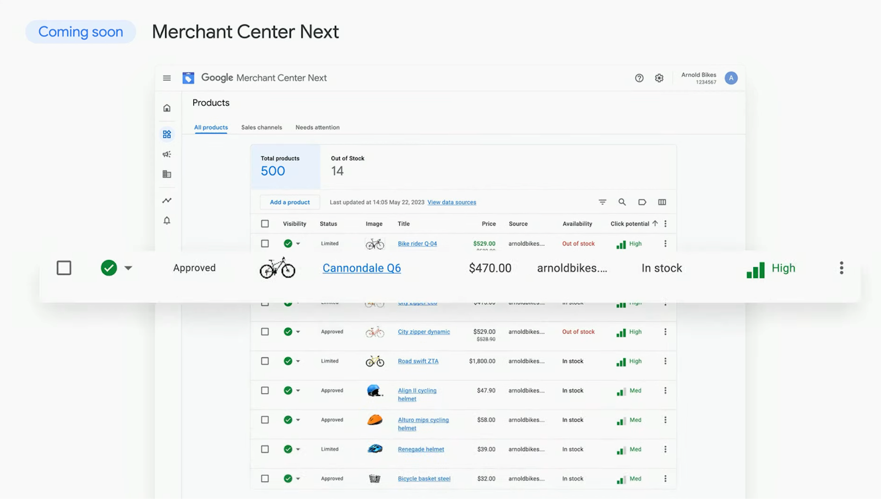Go to Home in the sidebar
Viewport: 881px width, 499px height.
(167, 108)
